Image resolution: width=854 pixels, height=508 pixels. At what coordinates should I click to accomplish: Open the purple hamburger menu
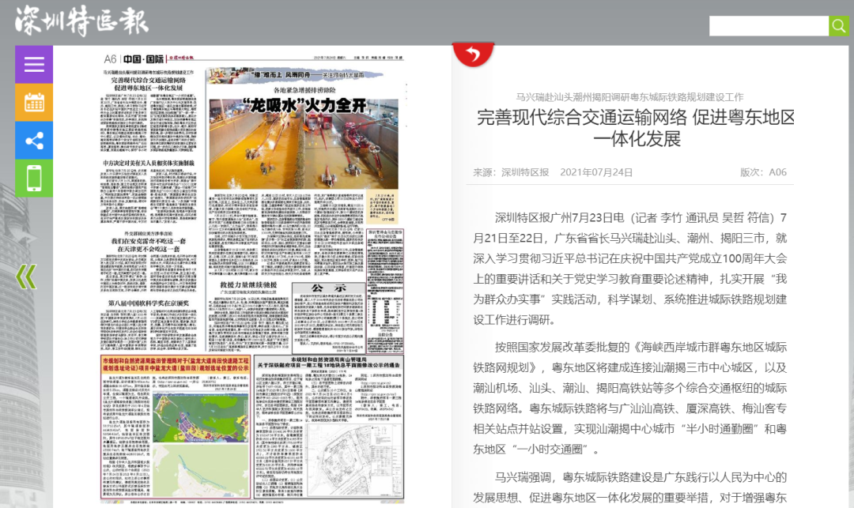34,64
